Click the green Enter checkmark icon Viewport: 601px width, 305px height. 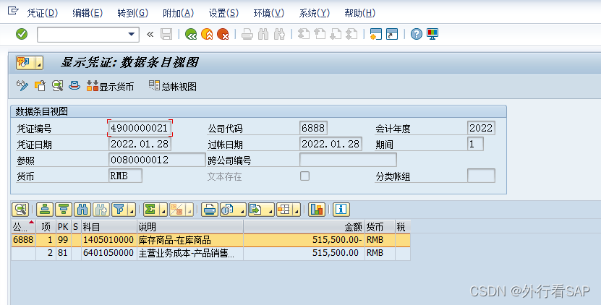coord(22,34)
